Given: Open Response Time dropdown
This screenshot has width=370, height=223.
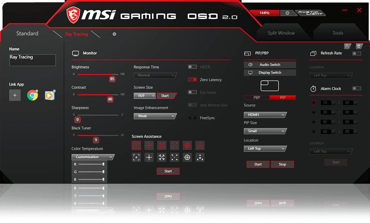Looking at the screenshot, I should 155,75.
